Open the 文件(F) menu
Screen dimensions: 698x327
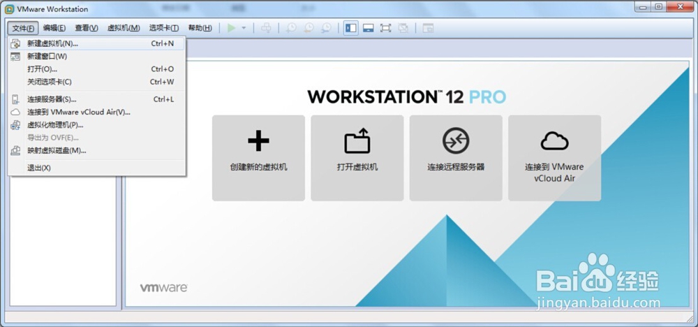click(x=23, y=28)
